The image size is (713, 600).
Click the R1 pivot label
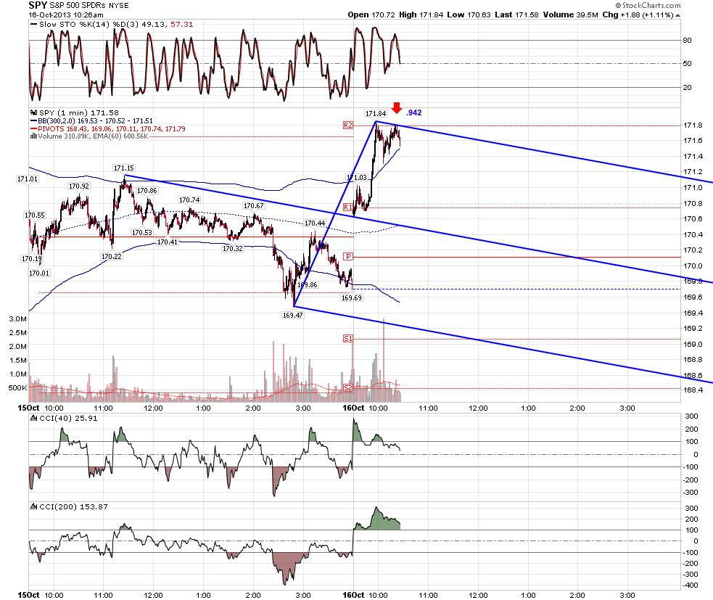coord(348,207)
